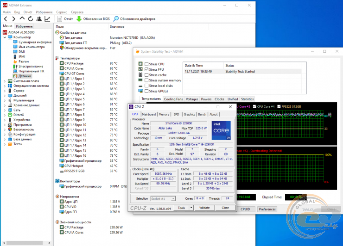
Task: Go forward with AIDA64 toolbar forward arrow
Action: 14,19
